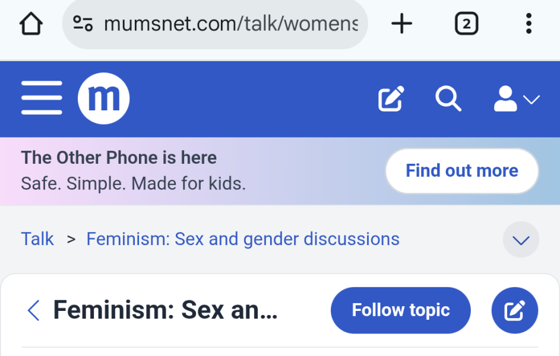Open the browser tab switcher showing 2
560x356 pixels.
466,23
